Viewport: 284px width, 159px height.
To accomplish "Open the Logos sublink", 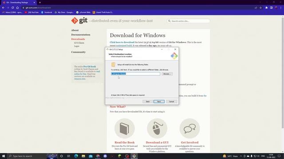I will click(x=77, y=46).
